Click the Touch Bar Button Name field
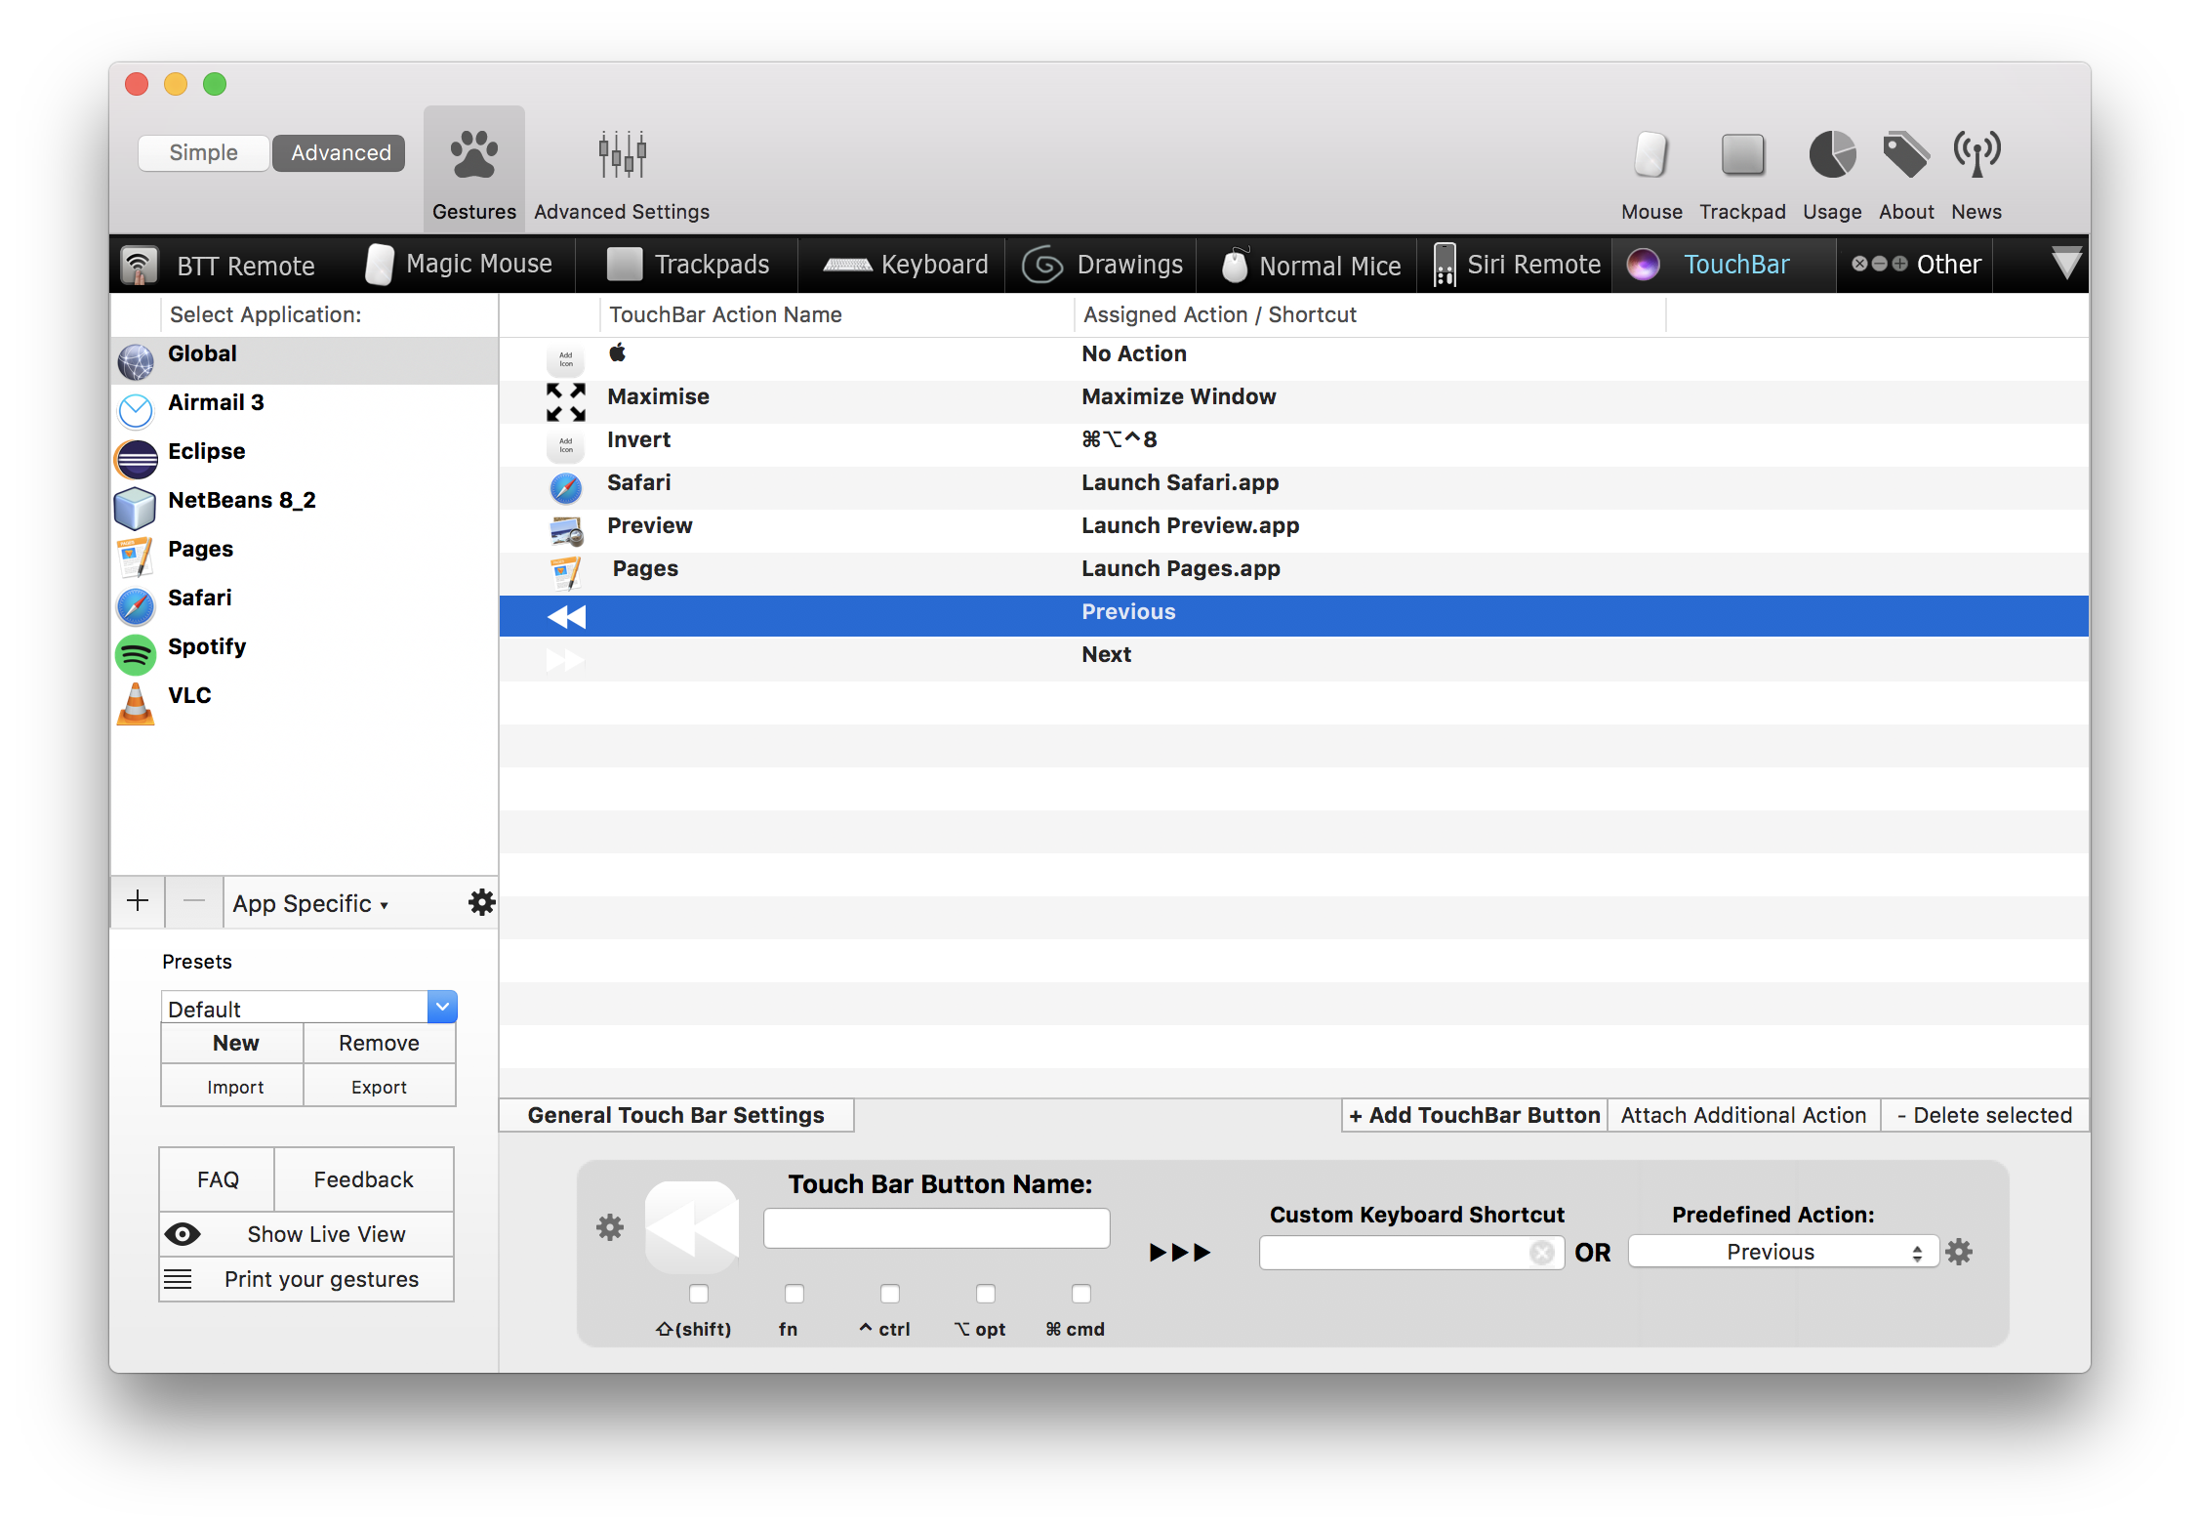This screenshot has width=2200, height=1529. click(x=936, y=1228)
